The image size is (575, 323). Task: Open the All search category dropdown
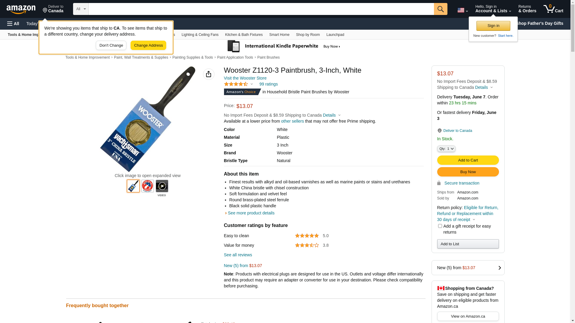pos(81,9)
